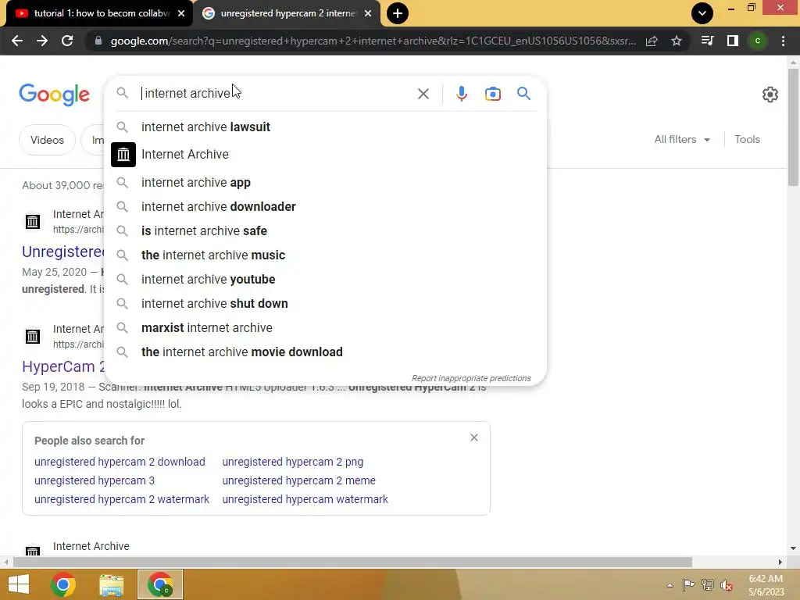This screenshot has height=600, width=800.
Task: Close the unregistered hypercam Google tab
Action: [368, 13]
